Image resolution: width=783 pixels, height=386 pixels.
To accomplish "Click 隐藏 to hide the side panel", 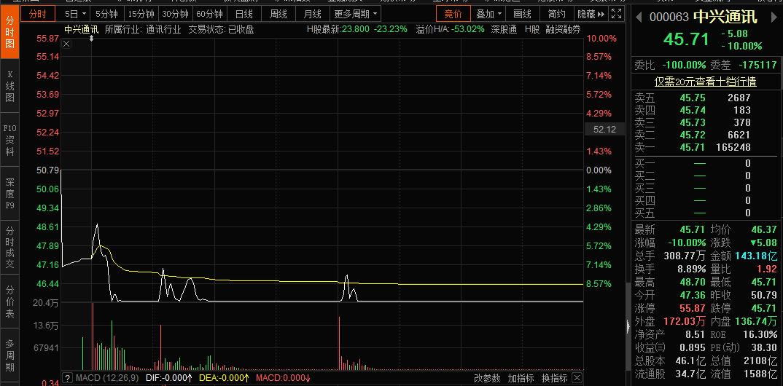I will [591, 14].
